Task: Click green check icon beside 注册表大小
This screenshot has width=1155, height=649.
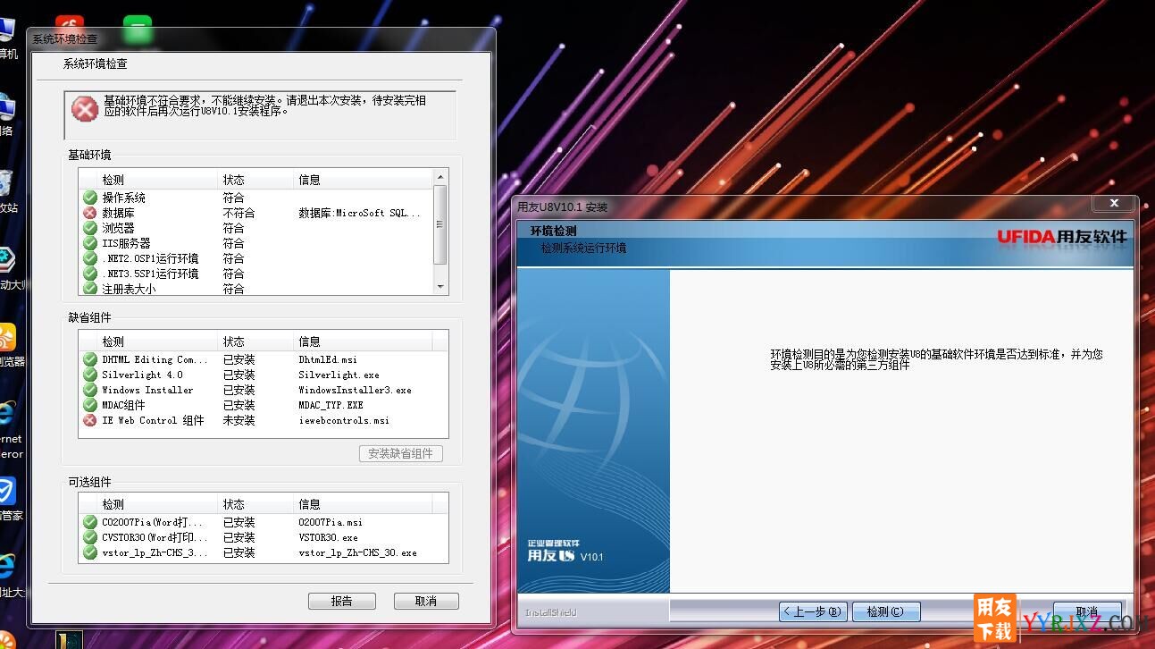Action: click(90, 289)
